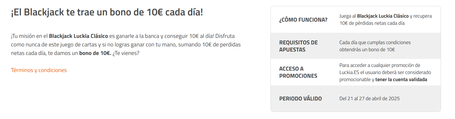Click '10€ de pérdidas netas cada día' line
This screenshot has width=455, height=119.
click(x=372, y=23)
